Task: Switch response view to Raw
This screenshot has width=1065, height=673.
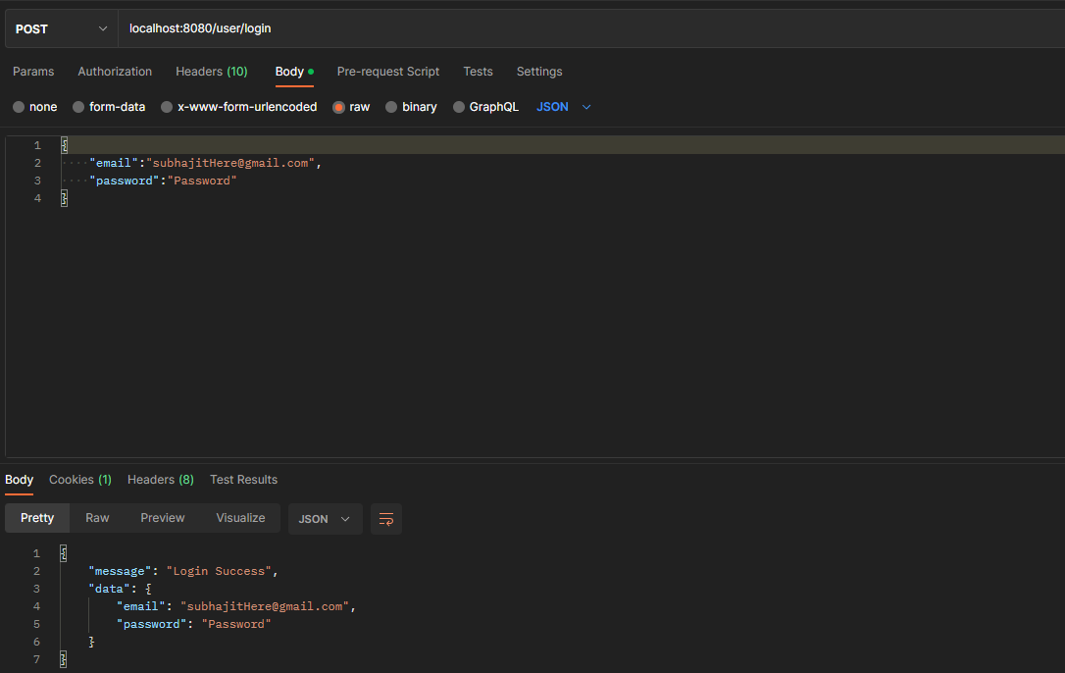Action: point(97,517)
